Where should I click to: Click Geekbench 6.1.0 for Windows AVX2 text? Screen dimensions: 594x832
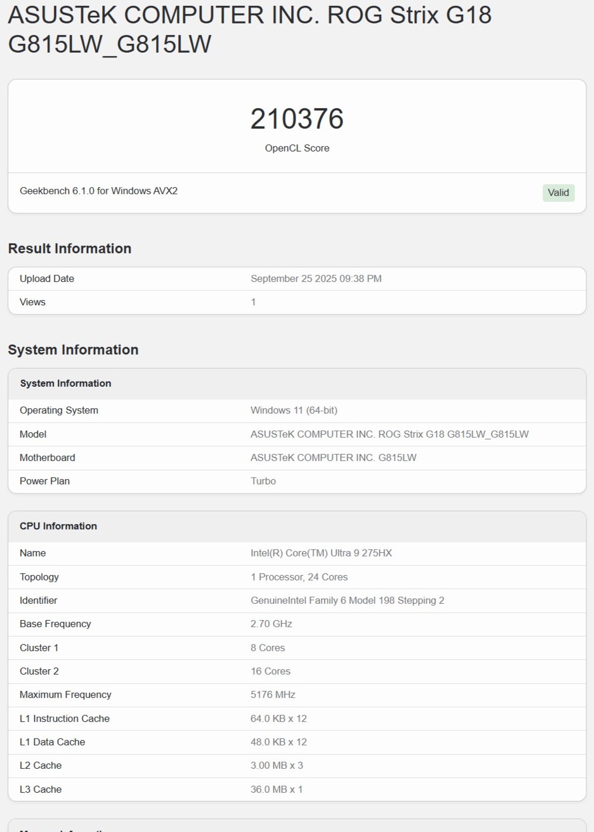pos(99,191)
